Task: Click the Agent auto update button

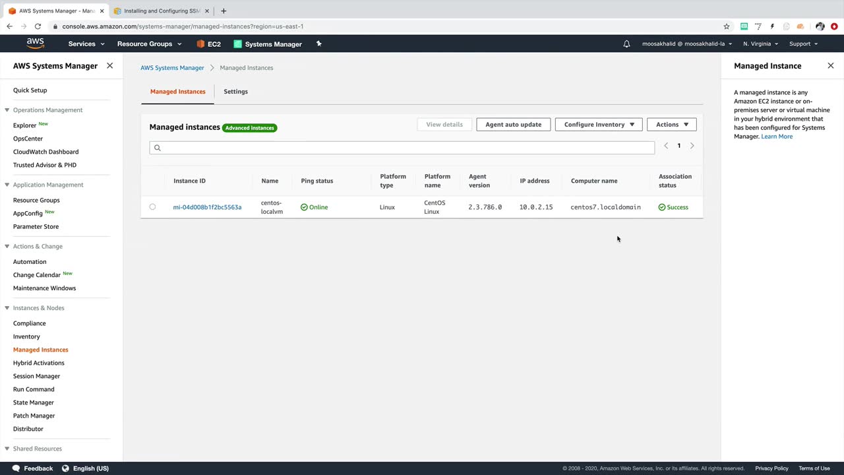Action: point(513,125)
